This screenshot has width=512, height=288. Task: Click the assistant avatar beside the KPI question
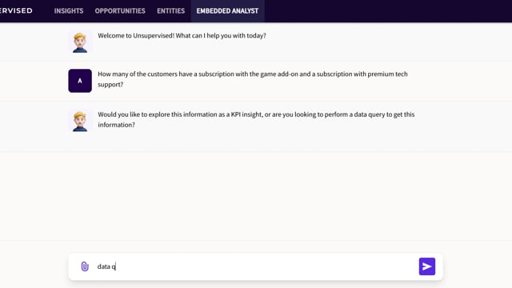(x=80, y=121)
